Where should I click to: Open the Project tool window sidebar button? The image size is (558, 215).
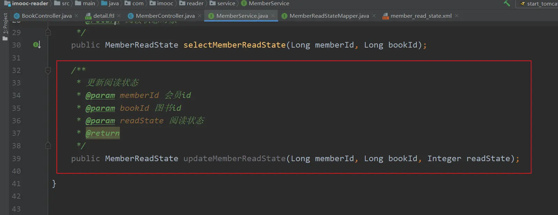[x=5, y=26]
